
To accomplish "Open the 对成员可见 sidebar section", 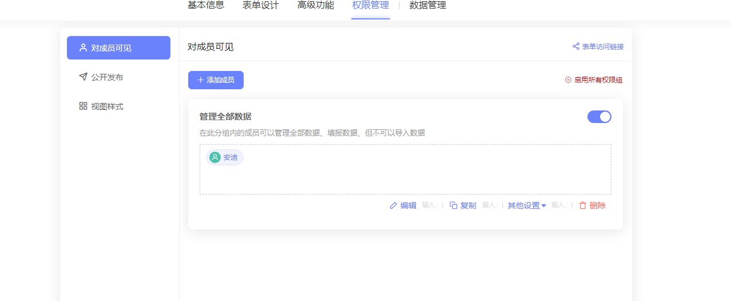I will [118, 48].
